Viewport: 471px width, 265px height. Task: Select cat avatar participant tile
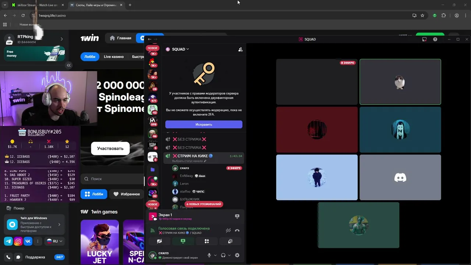point(400,82)
